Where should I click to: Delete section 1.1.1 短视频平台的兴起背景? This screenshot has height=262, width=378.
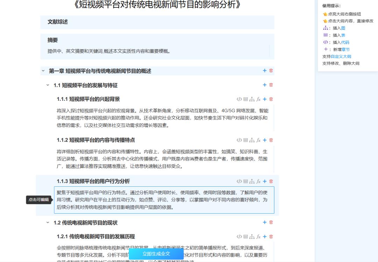pyautogui.click(x=271, y=99)
